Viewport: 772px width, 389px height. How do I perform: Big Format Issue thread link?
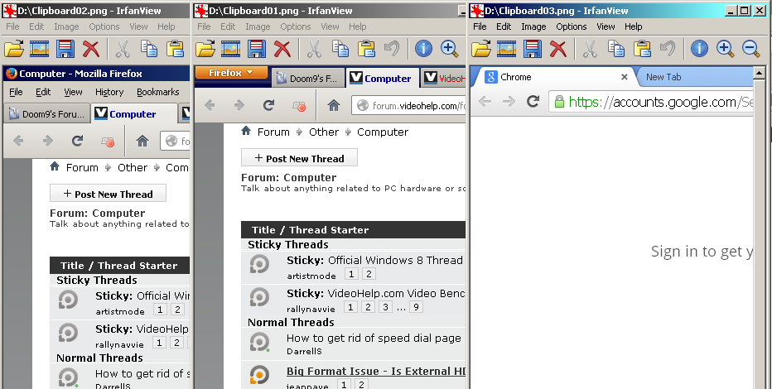376,372
